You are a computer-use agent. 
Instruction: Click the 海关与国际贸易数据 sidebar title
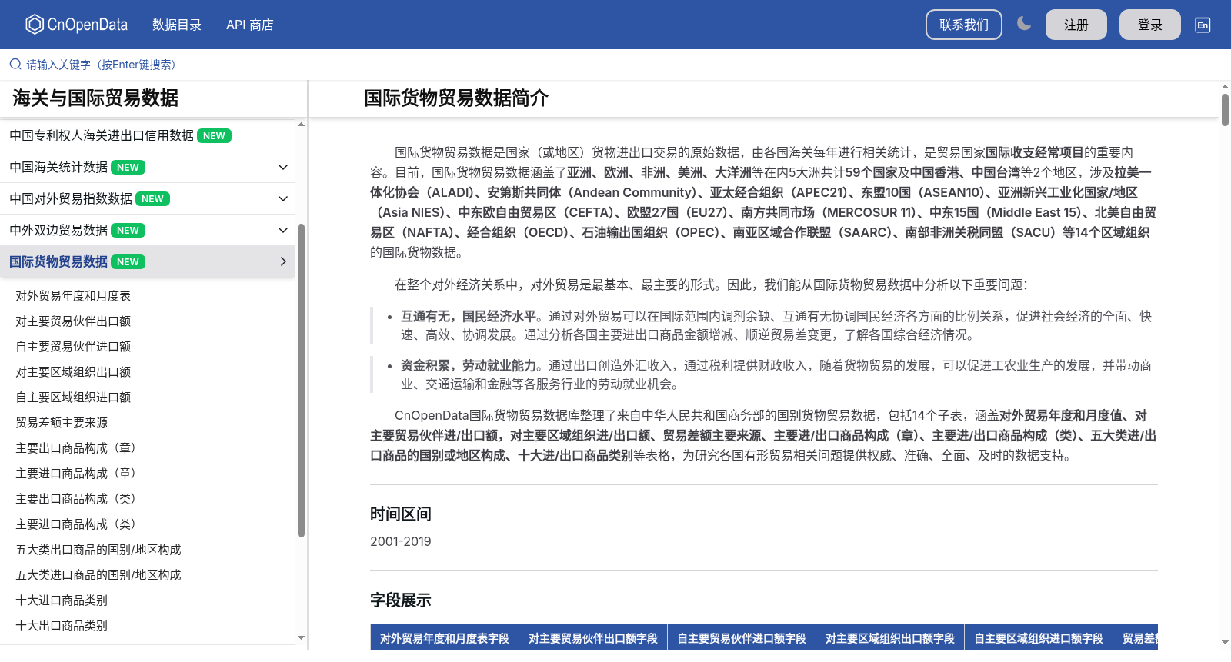coord(95,98)
